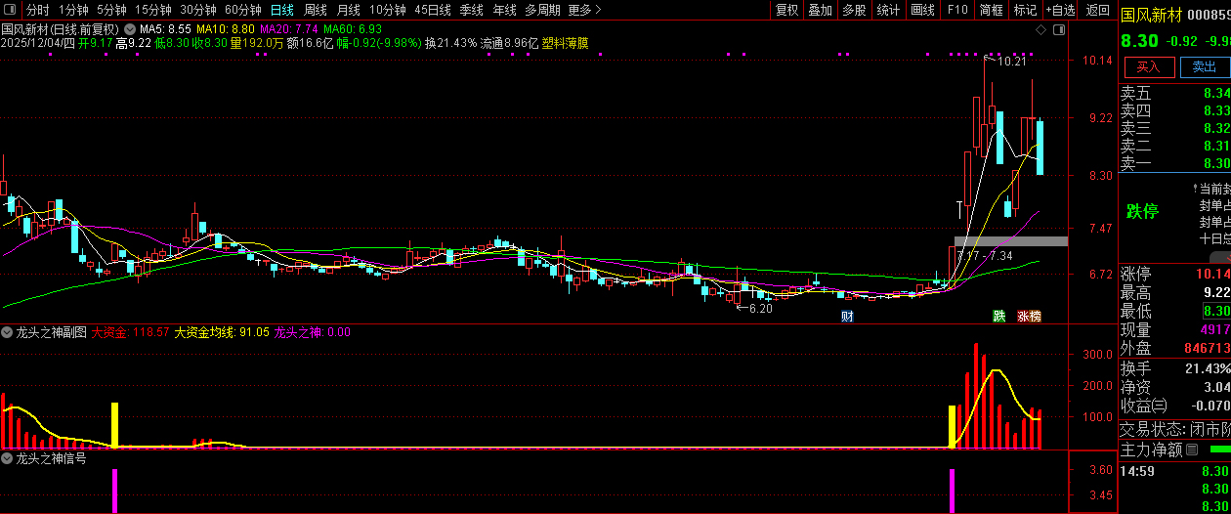
Task: Click the 涨榜 marker on the chart
Action: pos(1029,316)
